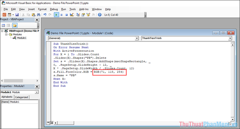Switch to the Categorized properties tab
Viewport: 240px width, 129px height.
(x=21, y=97)
